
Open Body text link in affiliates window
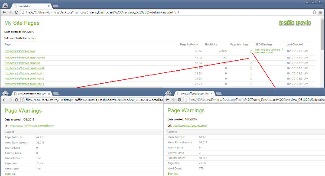click(10, 174)
